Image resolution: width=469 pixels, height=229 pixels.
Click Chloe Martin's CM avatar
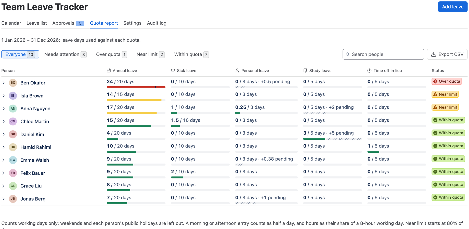coord(13,121)
